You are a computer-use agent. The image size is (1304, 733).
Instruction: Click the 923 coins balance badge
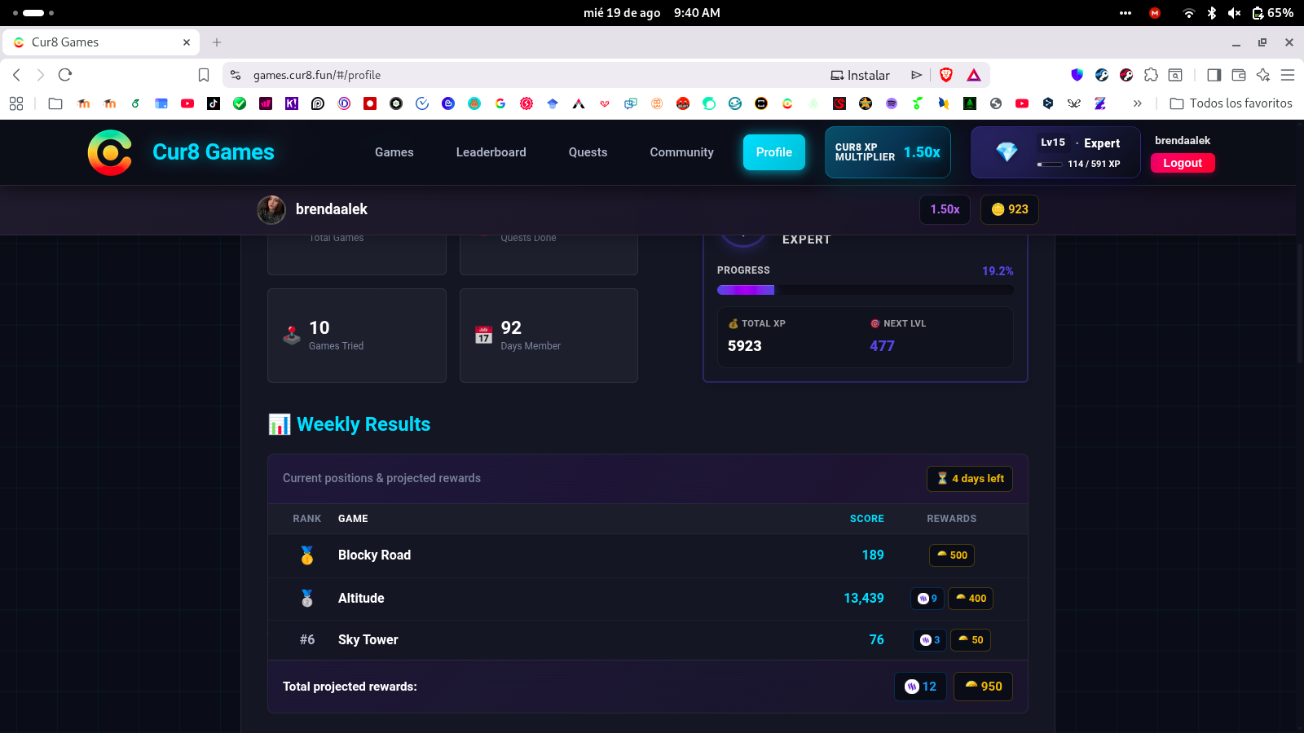coord(1010,209)
